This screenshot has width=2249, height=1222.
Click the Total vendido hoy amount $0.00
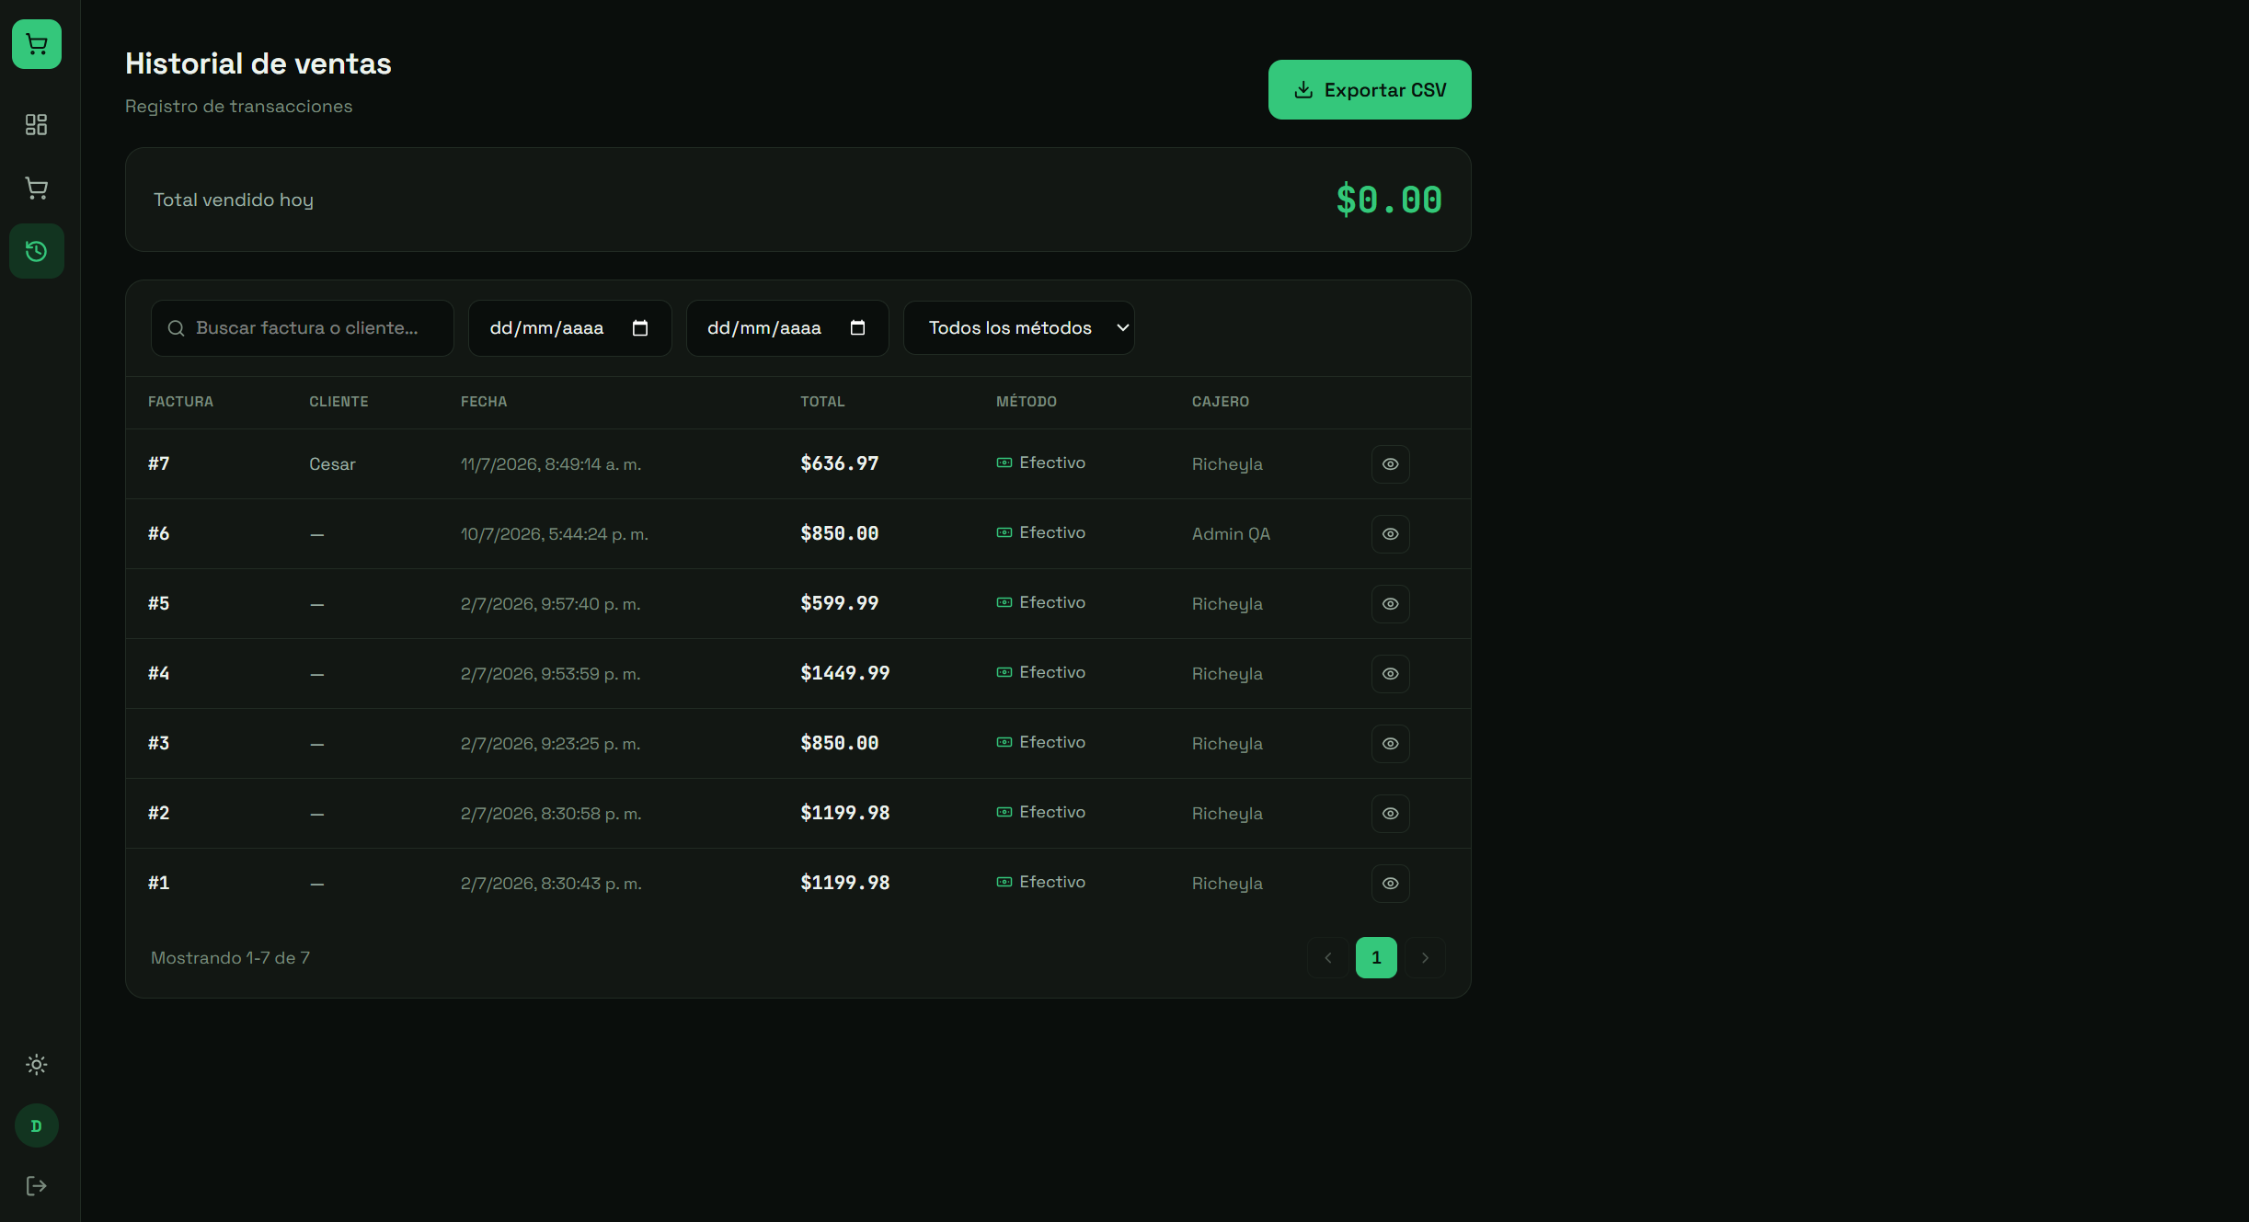1389,200
